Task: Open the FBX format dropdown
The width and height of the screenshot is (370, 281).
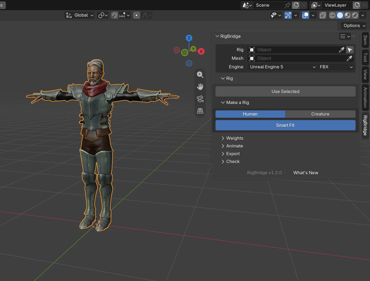Action: (336, 67)
